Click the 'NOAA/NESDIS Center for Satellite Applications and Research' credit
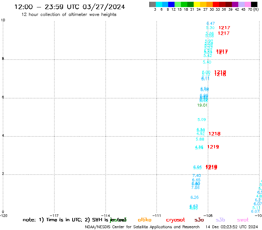262x230 pixels. click(142, 227)
